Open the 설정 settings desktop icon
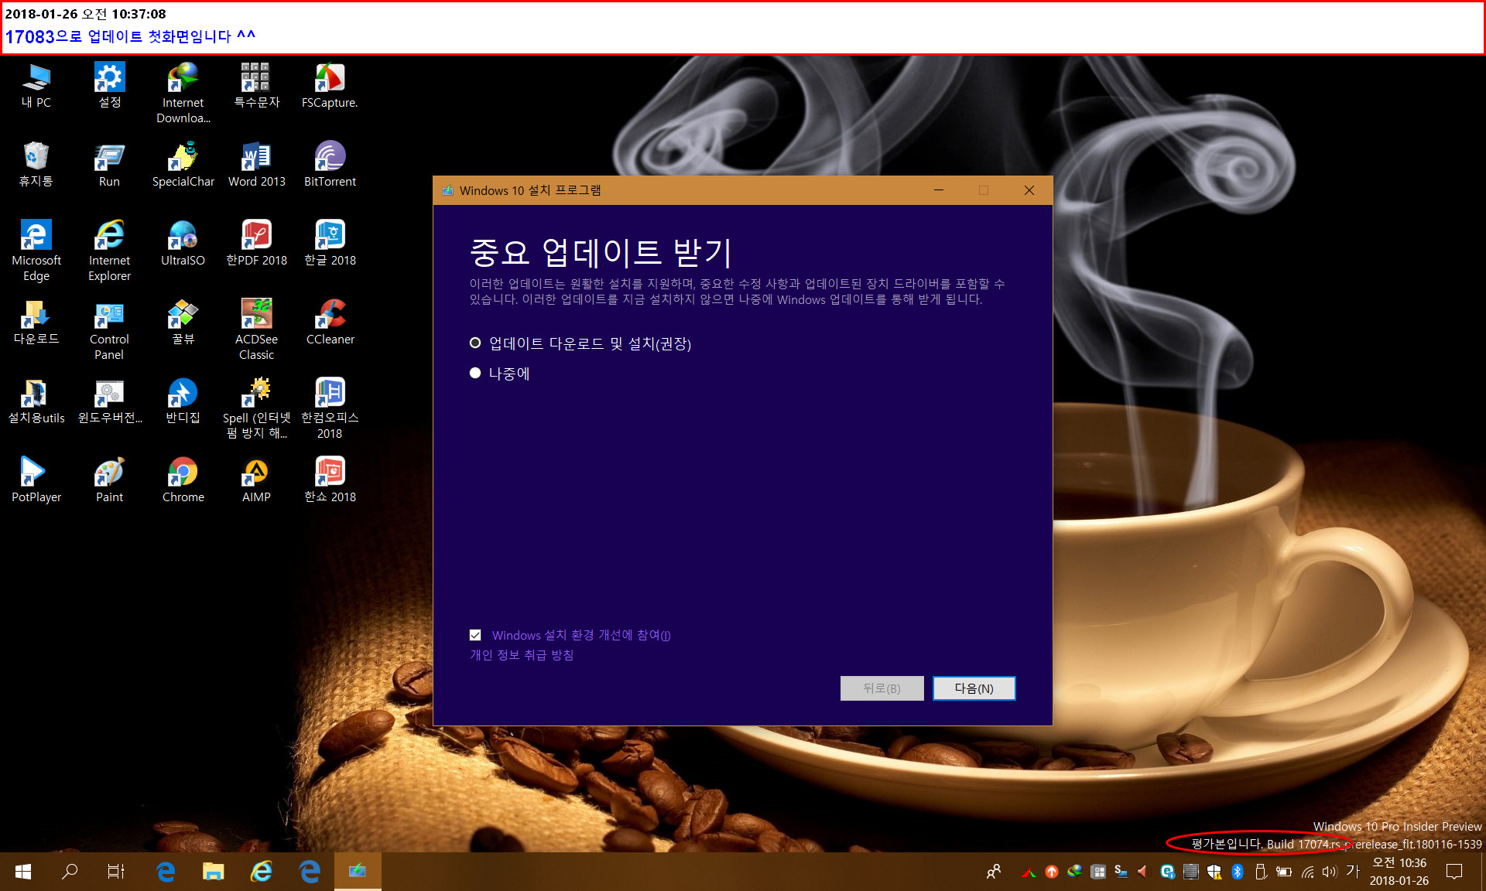The image size is (1486, 891). [109, 85]
